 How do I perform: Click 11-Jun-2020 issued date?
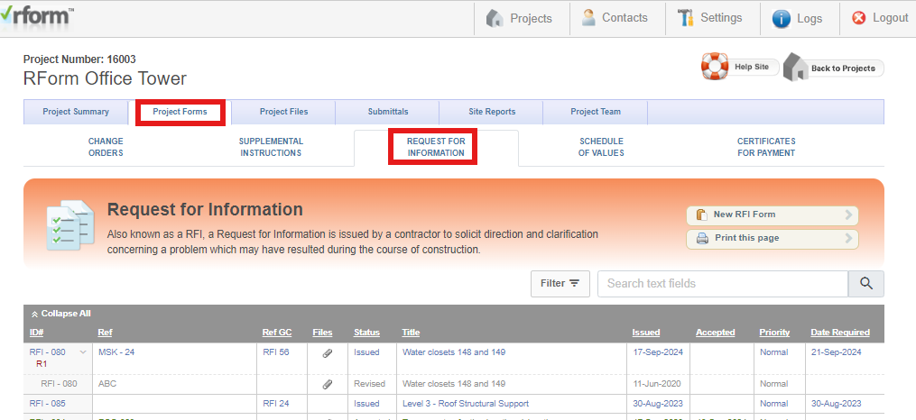pos(657,384)
